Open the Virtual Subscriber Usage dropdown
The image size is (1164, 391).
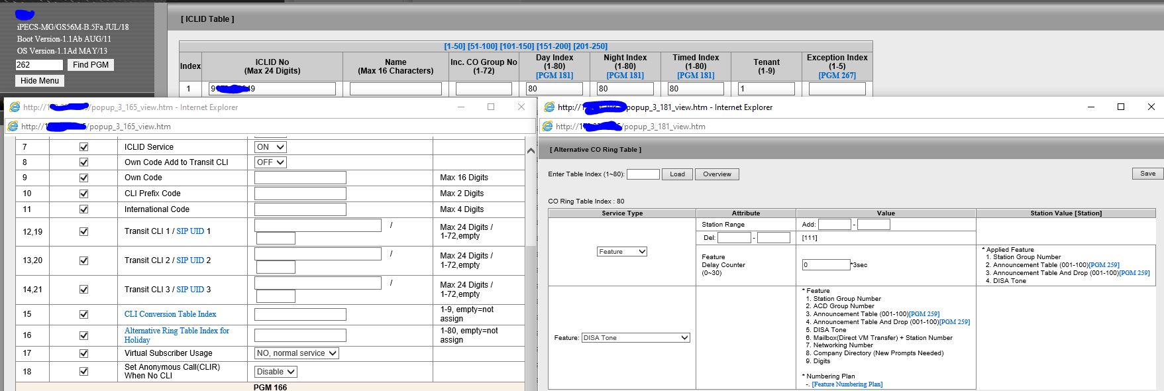296,353
